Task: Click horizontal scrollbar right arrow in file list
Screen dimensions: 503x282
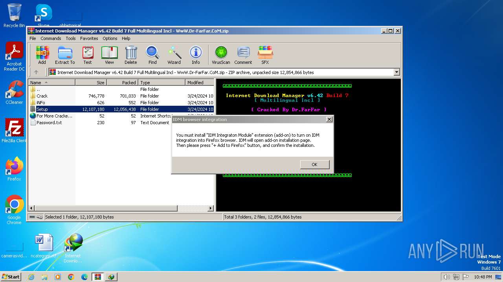Action: (211, 208)
